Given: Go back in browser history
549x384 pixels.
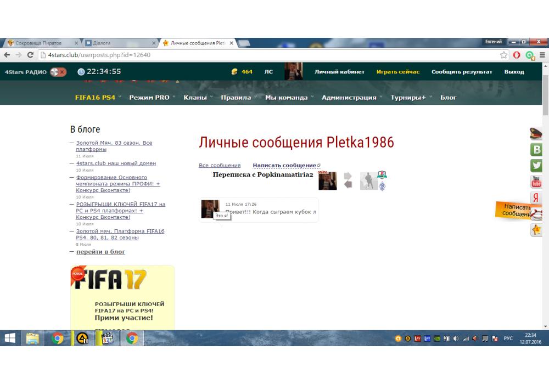Looking at the screenshot, I should point(7,55).
